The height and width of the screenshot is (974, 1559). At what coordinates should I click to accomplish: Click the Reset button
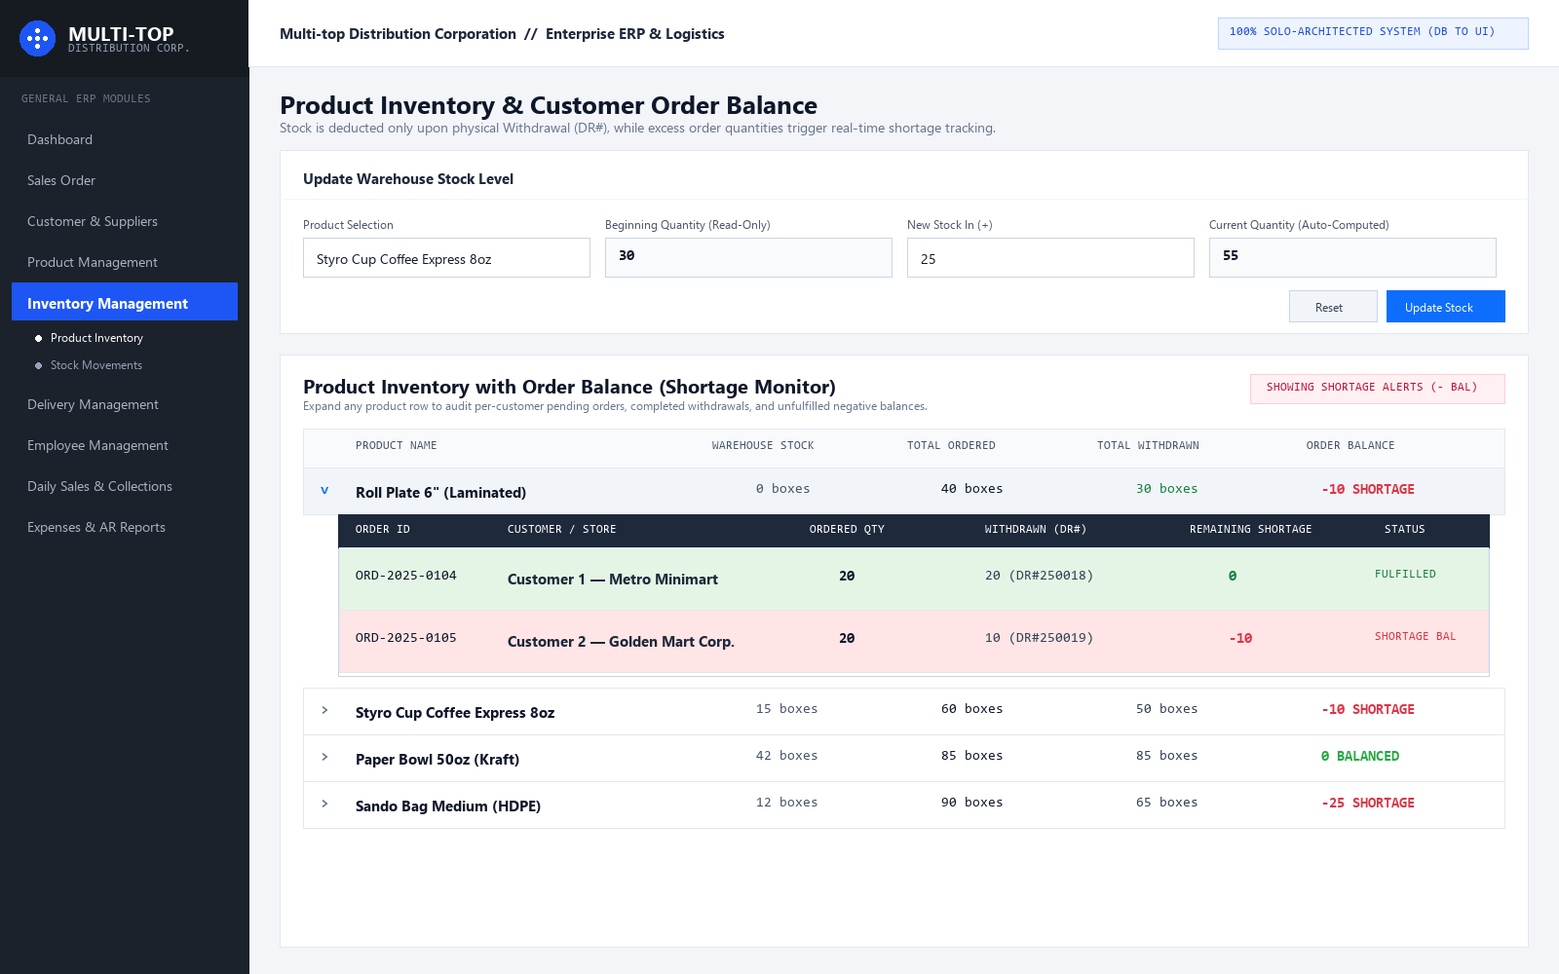[x=1333, y=307]
